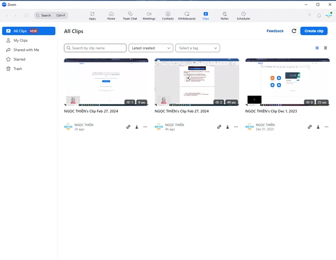
Task: Open the 9 sec clip thumbnail
Action: pos(106,82)
